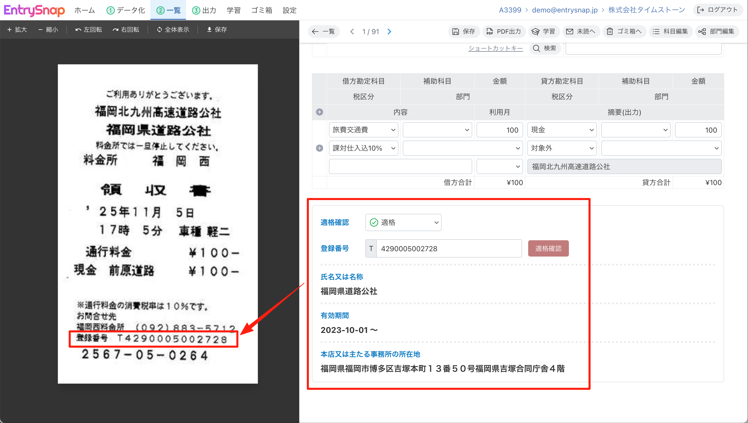This screenshot has width=748, height=423.
Task: Click debit amount field showing 100
Action: point(499,130)
